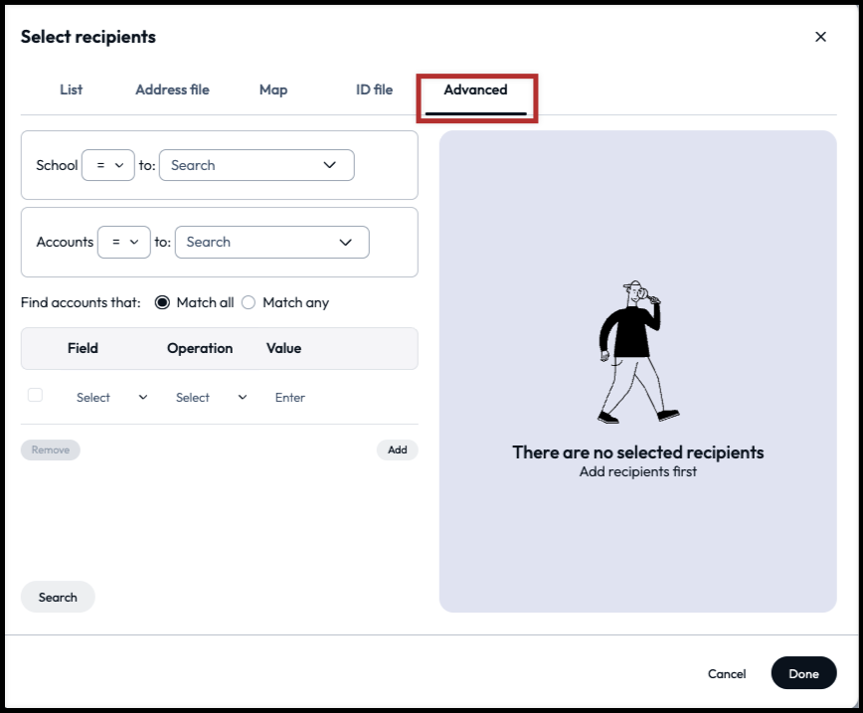Image resolution: width=863 pixels, height=713 pixels.
Task: Tick the filter row checkbox
Action: [36, 395]
